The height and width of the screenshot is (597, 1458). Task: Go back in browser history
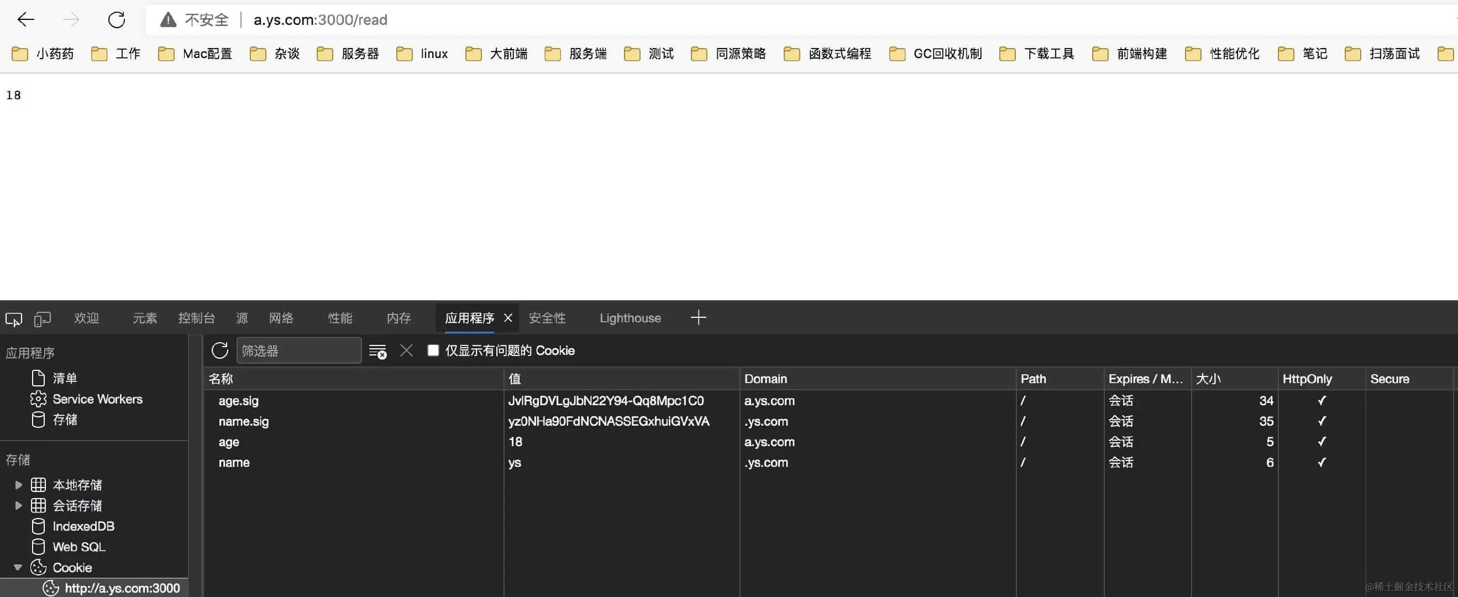click(x=26, y=20)
